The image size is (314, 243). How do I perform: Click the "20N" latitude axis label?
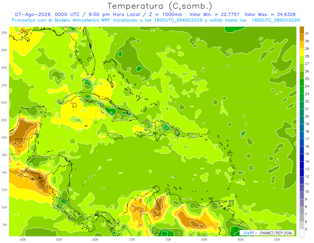click(x=4, y=120)
